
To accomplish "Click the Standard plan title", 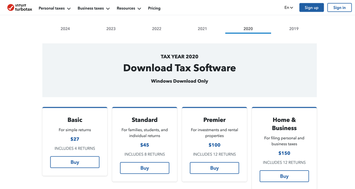I will pyautogui.click(x=145, y=120).
